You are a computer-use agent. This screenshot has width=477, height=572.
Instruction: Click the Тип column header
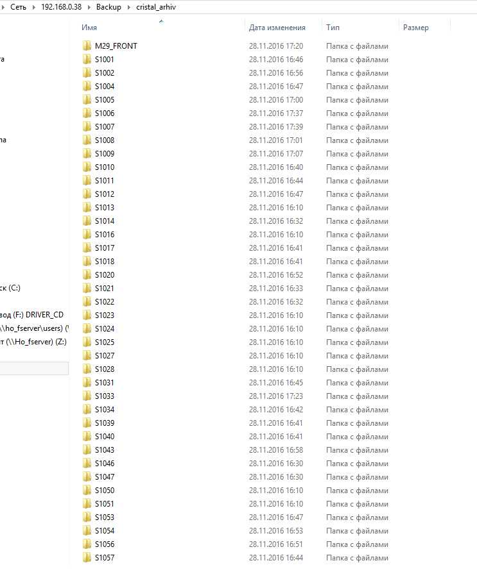click(333, 28)
